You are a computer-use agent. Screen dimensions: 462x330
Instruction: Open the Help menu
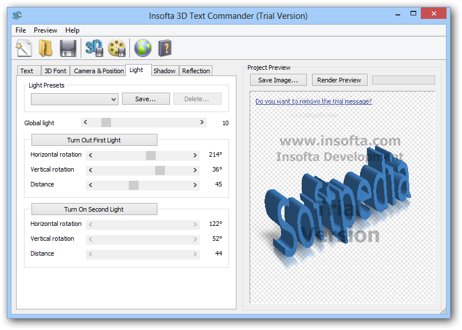coord(72,30)
